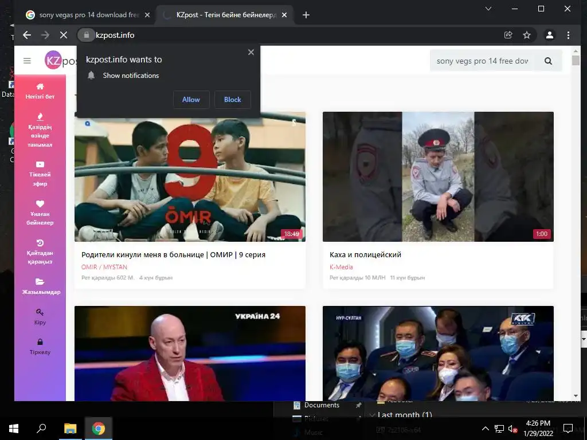
Task: Click the Кіру login key icon
Action: tap(40, 312)
